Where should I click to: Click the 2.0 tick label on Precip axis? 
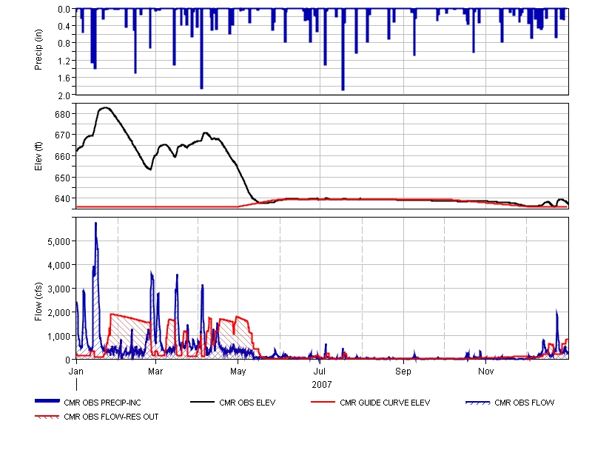(64, 95)
